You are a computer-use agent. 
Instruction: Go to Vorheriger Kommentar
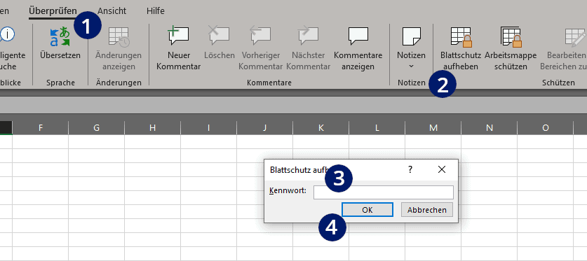coord(261,48)
